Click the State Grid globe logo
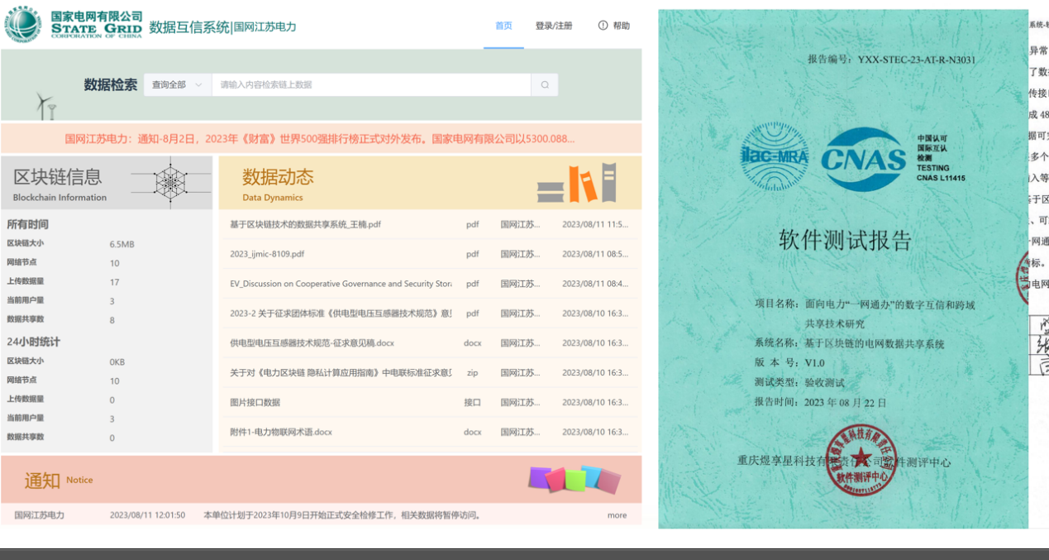 pyautogui.click(x=25, y=25)
